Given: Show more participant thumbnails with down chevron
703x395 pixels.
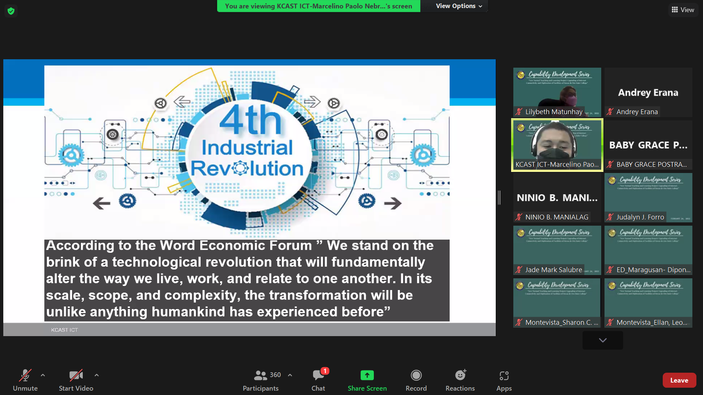Looking at the screenshot, I should click(603, 340).
